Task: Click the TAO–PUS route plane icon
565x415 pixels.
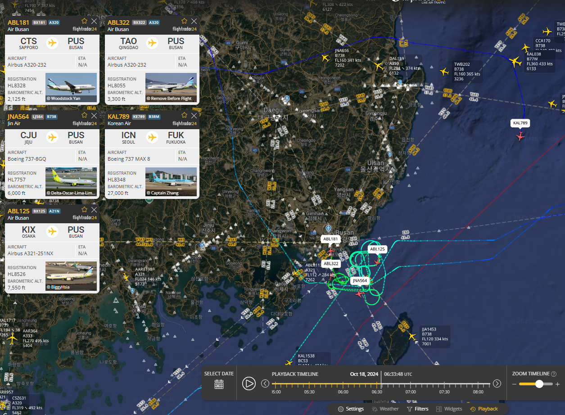Action: (x=152, y=43)
